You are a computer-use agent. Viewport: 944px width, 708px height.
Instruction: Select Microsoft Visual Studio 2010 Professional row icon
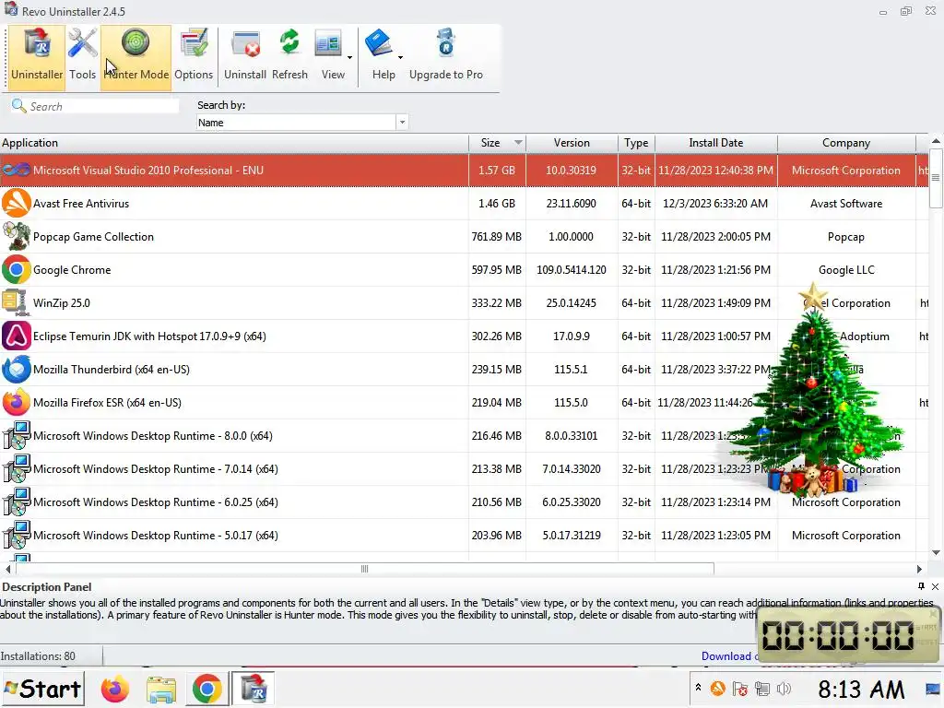pos(17,171)
